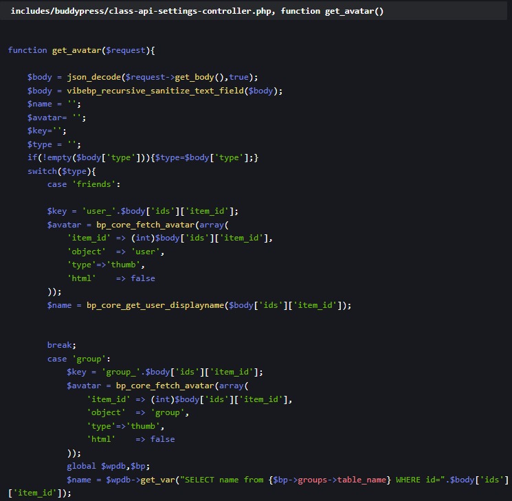The image size is (512, 501).
Task: Click 'bp_core_fetch_avatar' in the friends case
Action: pos(145,225)
